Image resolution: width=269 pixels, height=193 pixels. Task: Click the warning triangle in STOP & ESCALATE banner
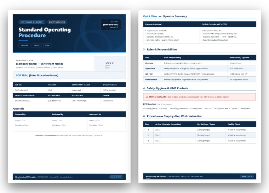pos(147,97)
